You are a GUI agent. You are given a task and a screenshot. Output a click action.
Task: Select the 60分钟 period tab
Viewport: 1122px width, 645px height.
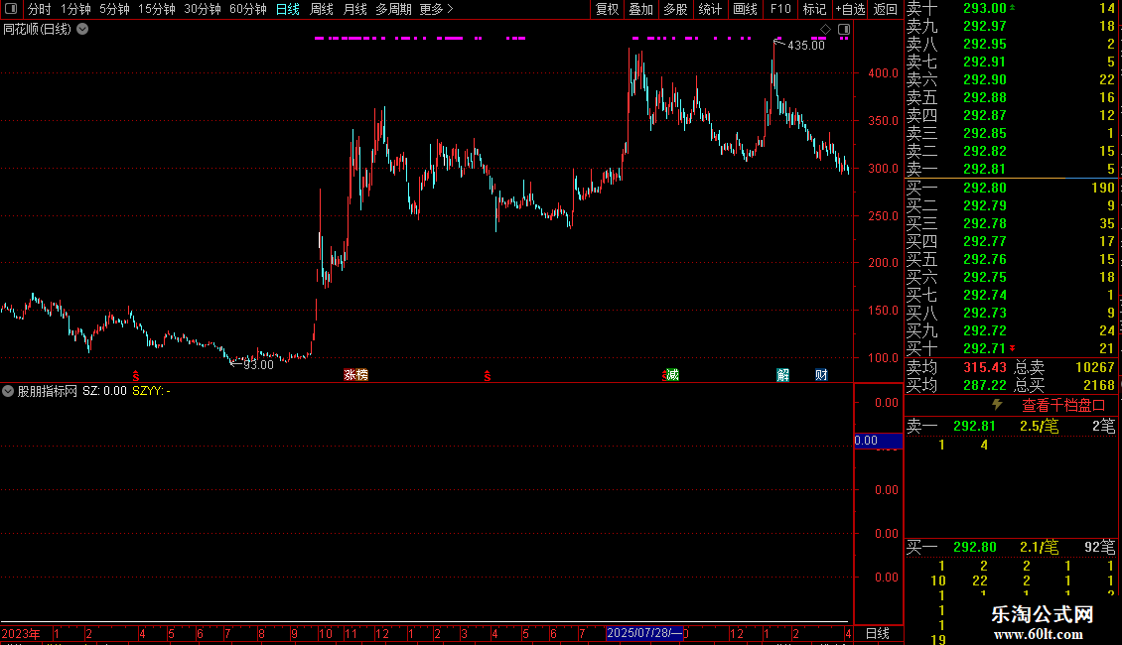(247, 9)
